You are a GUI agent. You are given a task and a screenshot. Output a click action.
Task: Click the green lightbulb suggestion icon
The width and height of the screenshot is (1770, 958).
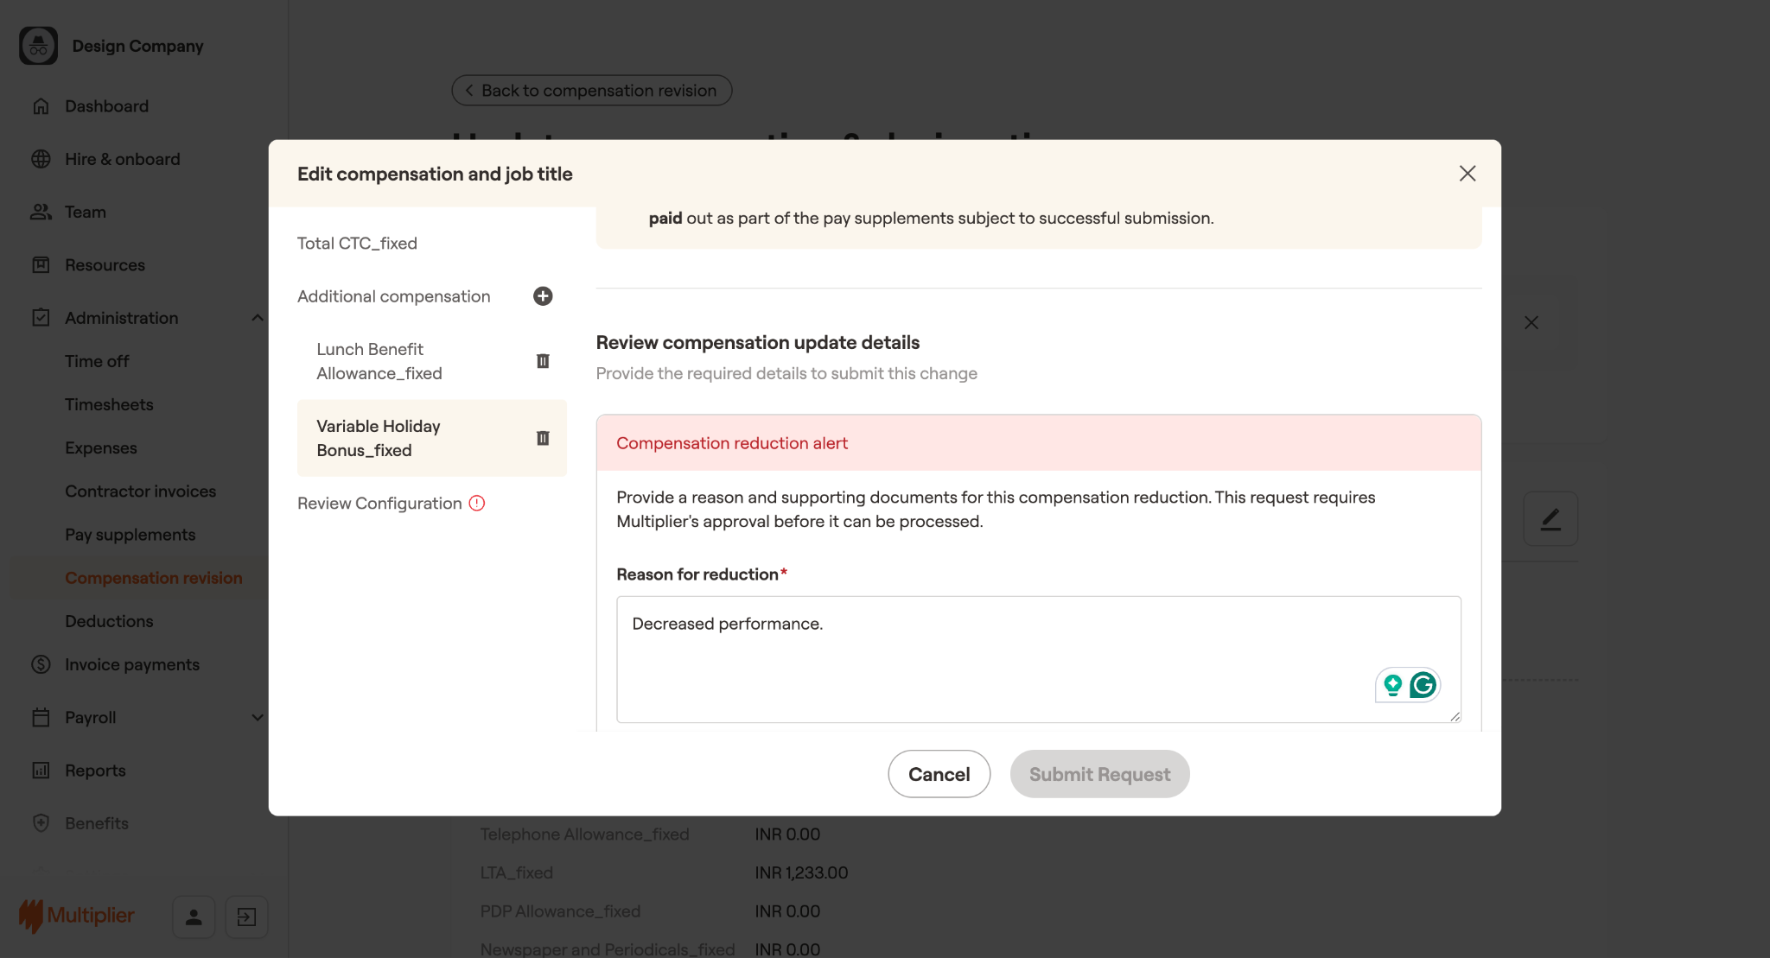[1392, 685]
